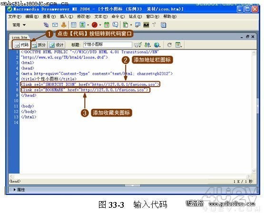Click the </body> closing tag line

point(29,112)
